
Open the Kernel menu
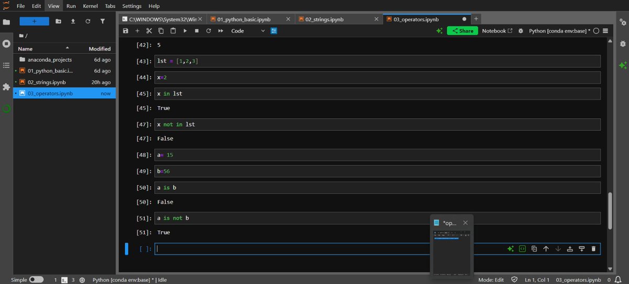click(90, 6)
